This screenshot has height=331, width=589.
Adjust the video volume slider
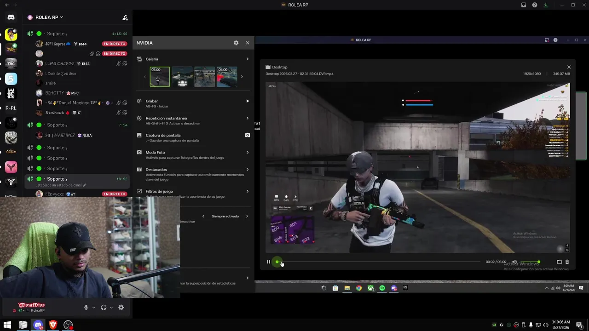pyautogui.click(x=529, y=262)
